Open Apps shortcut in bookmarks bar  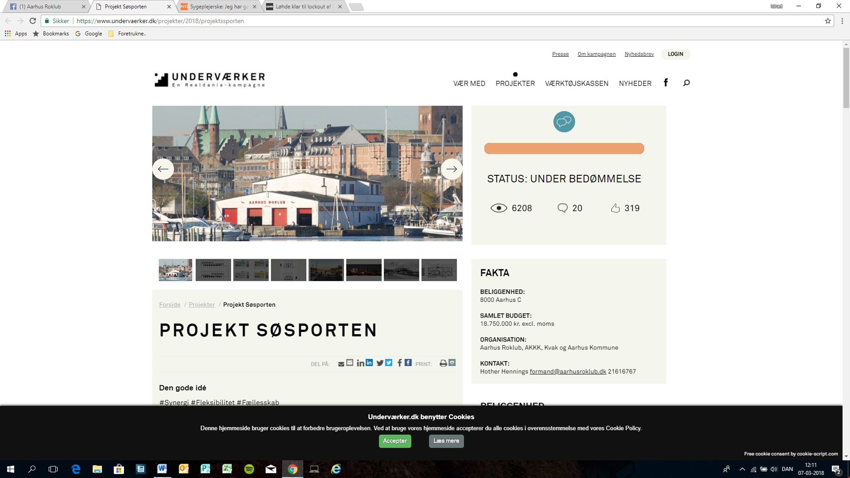(16, 33)
